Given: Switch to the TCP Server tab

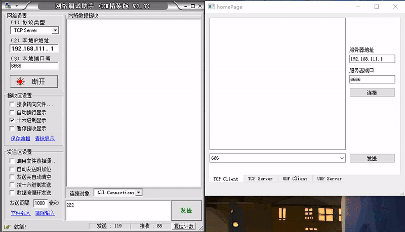Looking at the screenshot, I should click(x=260, y=178).
